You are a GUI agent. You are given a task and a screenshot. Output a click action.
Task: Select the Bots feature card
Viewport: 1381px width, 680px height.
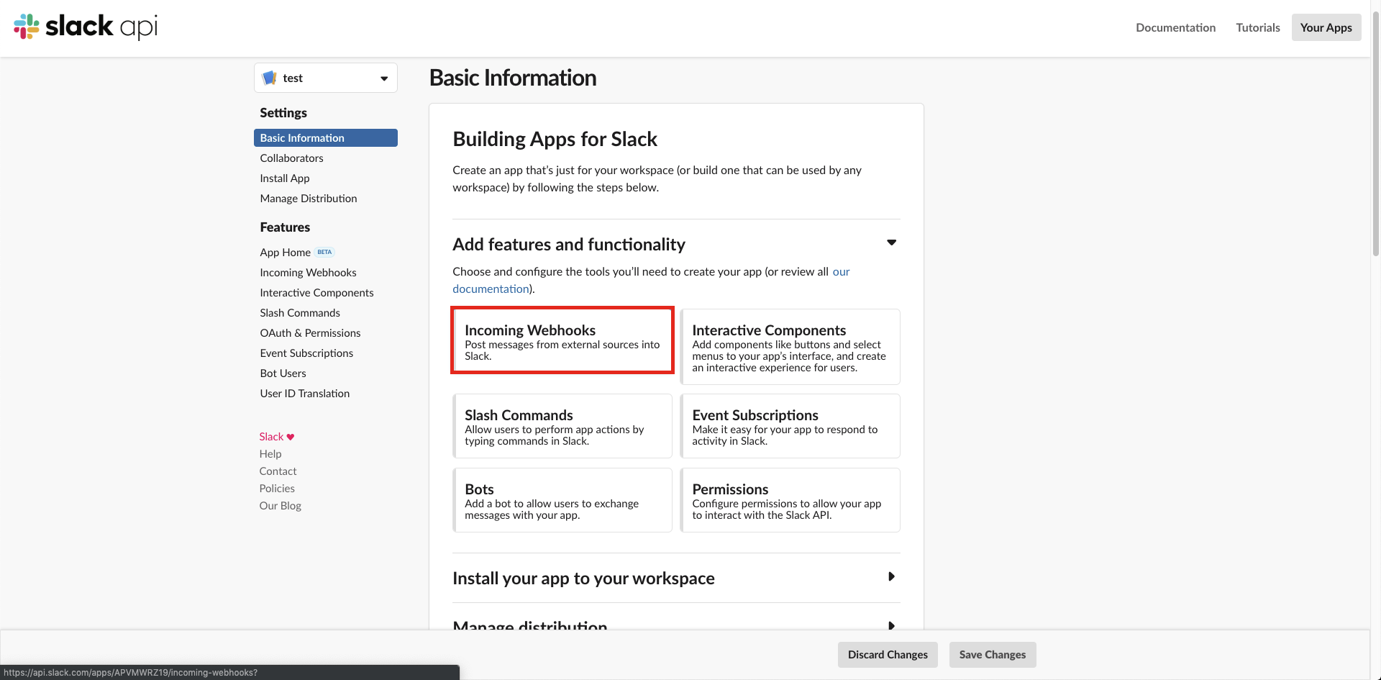[562, 500]
